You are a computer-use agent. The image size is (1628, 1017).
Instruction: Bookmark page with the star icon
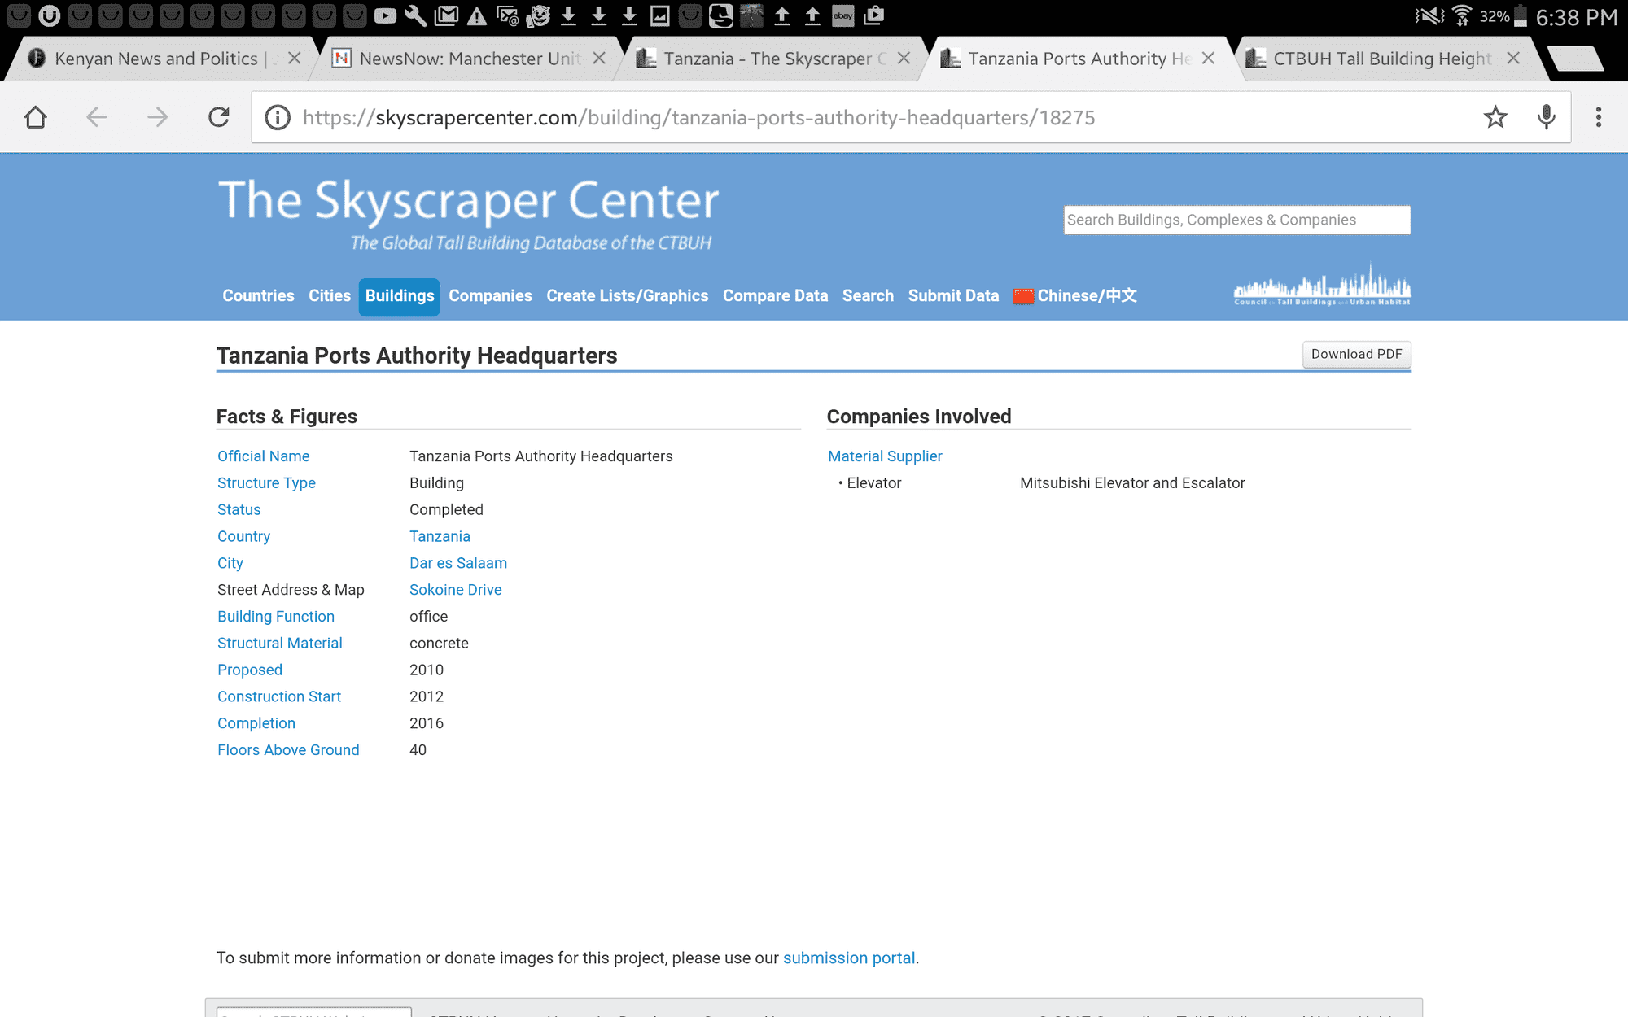pos(1495,117)
